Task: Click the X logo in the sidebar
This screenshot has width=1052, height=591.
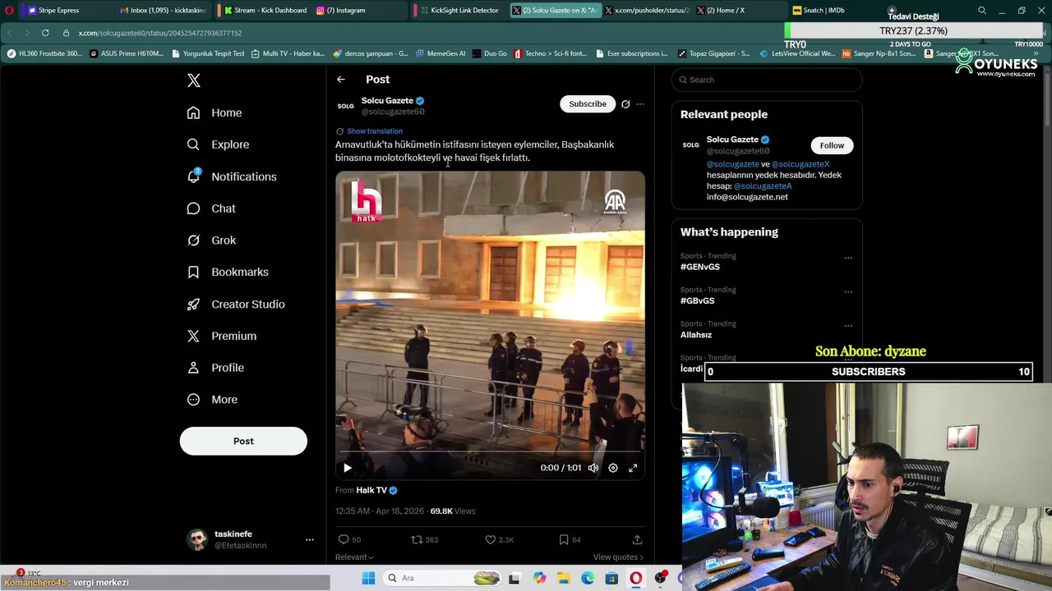Action: (x=194, y=80)
